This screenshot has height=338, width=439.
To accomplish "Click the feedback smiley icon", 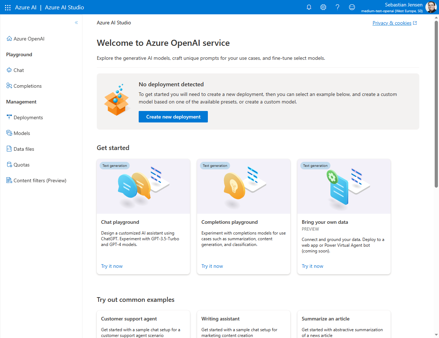I will (352, 7).
